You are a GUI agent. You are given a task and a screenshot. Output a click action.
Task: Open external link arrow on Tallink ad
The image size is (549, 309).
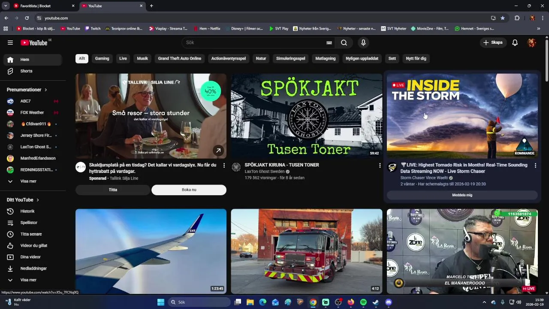click(x=218, y=151)
